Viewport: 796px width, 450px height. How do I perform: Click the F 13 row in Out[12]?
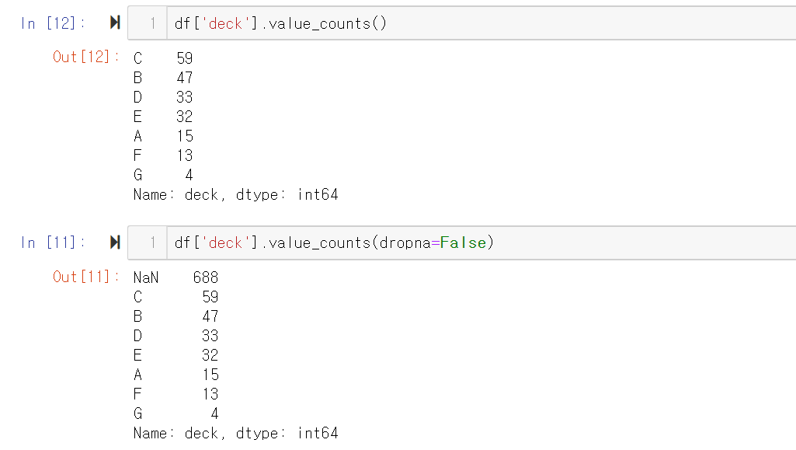[x=163, y=155]
